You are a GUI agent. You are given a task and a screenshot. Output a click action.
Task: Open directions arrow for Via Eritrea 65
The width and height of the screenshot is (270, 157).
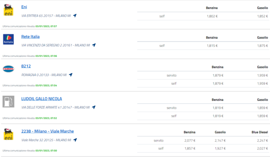(x=75, y=16)
